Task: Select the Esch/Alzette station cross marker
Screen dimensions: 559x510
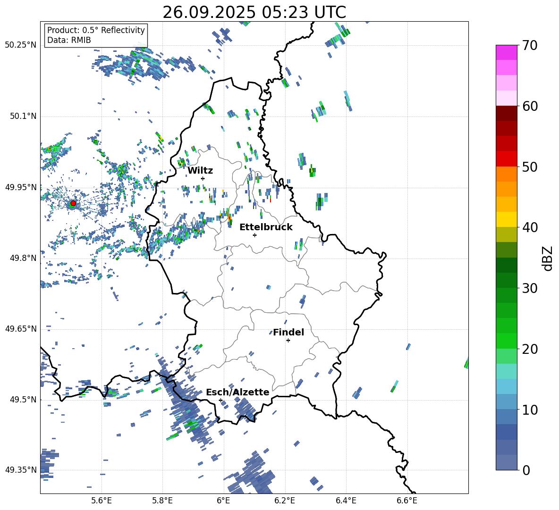Action: click(220, 400)
